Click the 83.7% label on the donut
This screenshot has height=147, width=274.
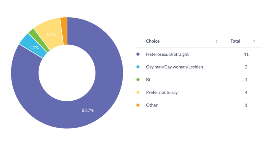(87, 110)
